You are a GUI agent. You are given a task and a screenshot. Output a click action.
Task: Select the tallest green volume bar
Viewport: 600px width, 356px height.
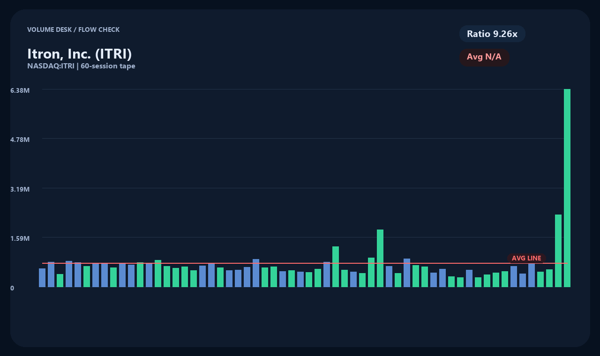click(x=567, y=188)
